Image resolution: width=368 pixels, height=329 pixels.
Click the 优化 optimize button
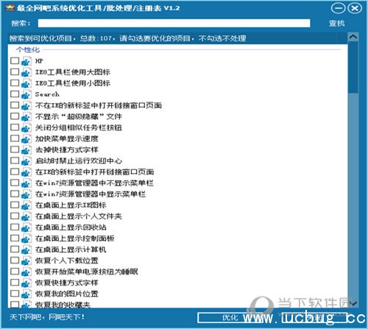[x=230, y=318]
